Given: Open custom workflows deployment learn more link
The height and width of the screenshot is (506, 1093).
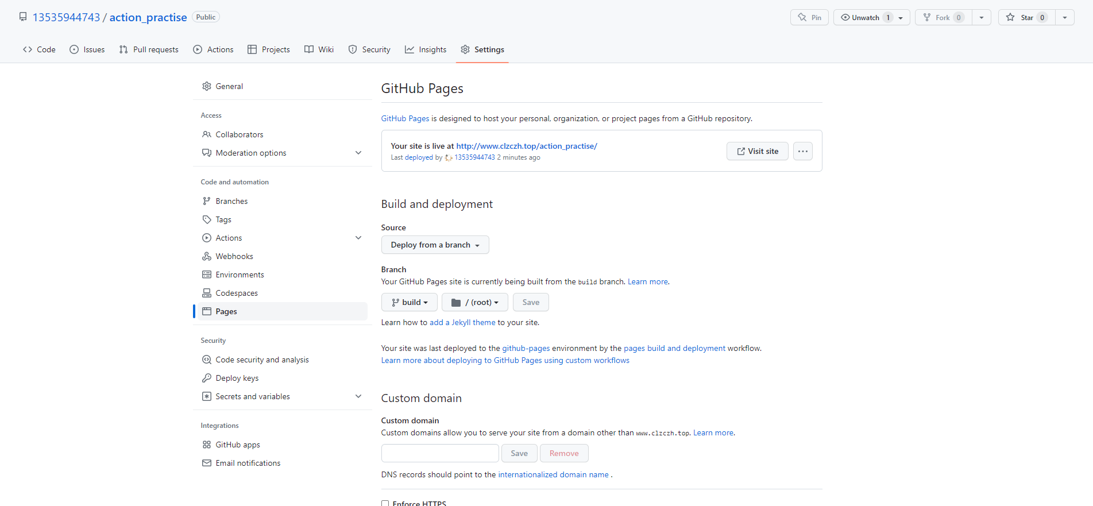Looking at the screenshot, I should (505, 360).
